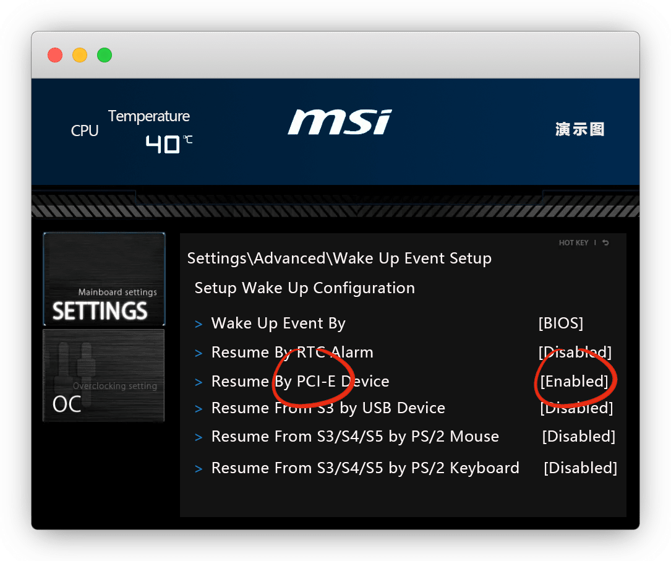Click the 演示图 label in header
Image resolution: width=671 pixels, height=561 pixels.
[x=579, y=129]
